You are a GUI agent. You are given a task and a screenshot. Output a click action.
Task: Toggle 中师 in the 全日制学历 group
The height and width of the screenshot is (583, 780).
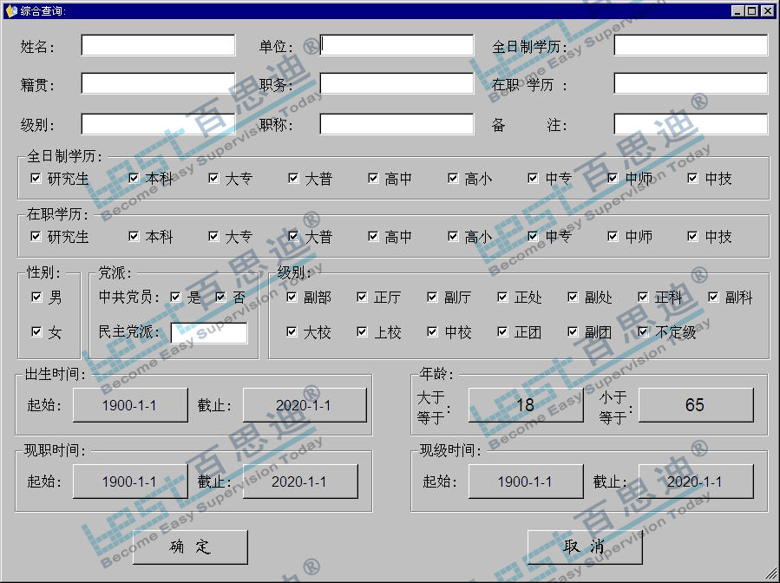click(x=613, y=178)
